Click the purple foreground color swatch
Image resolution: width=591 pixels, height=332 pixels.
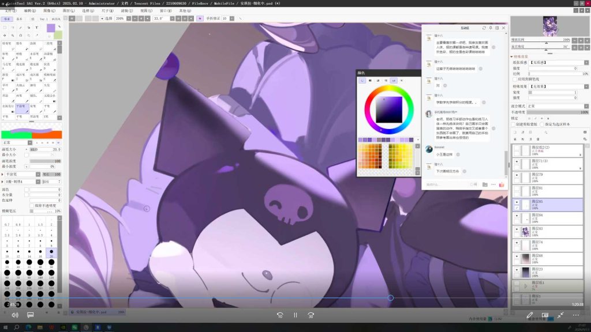(51, 28)
